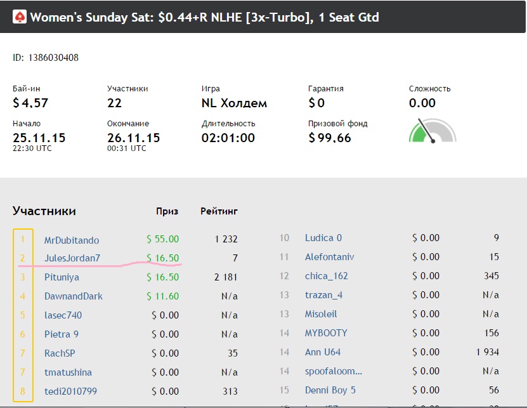Open tmatushina player profile
527x408 pixels.
coord(68,372)
